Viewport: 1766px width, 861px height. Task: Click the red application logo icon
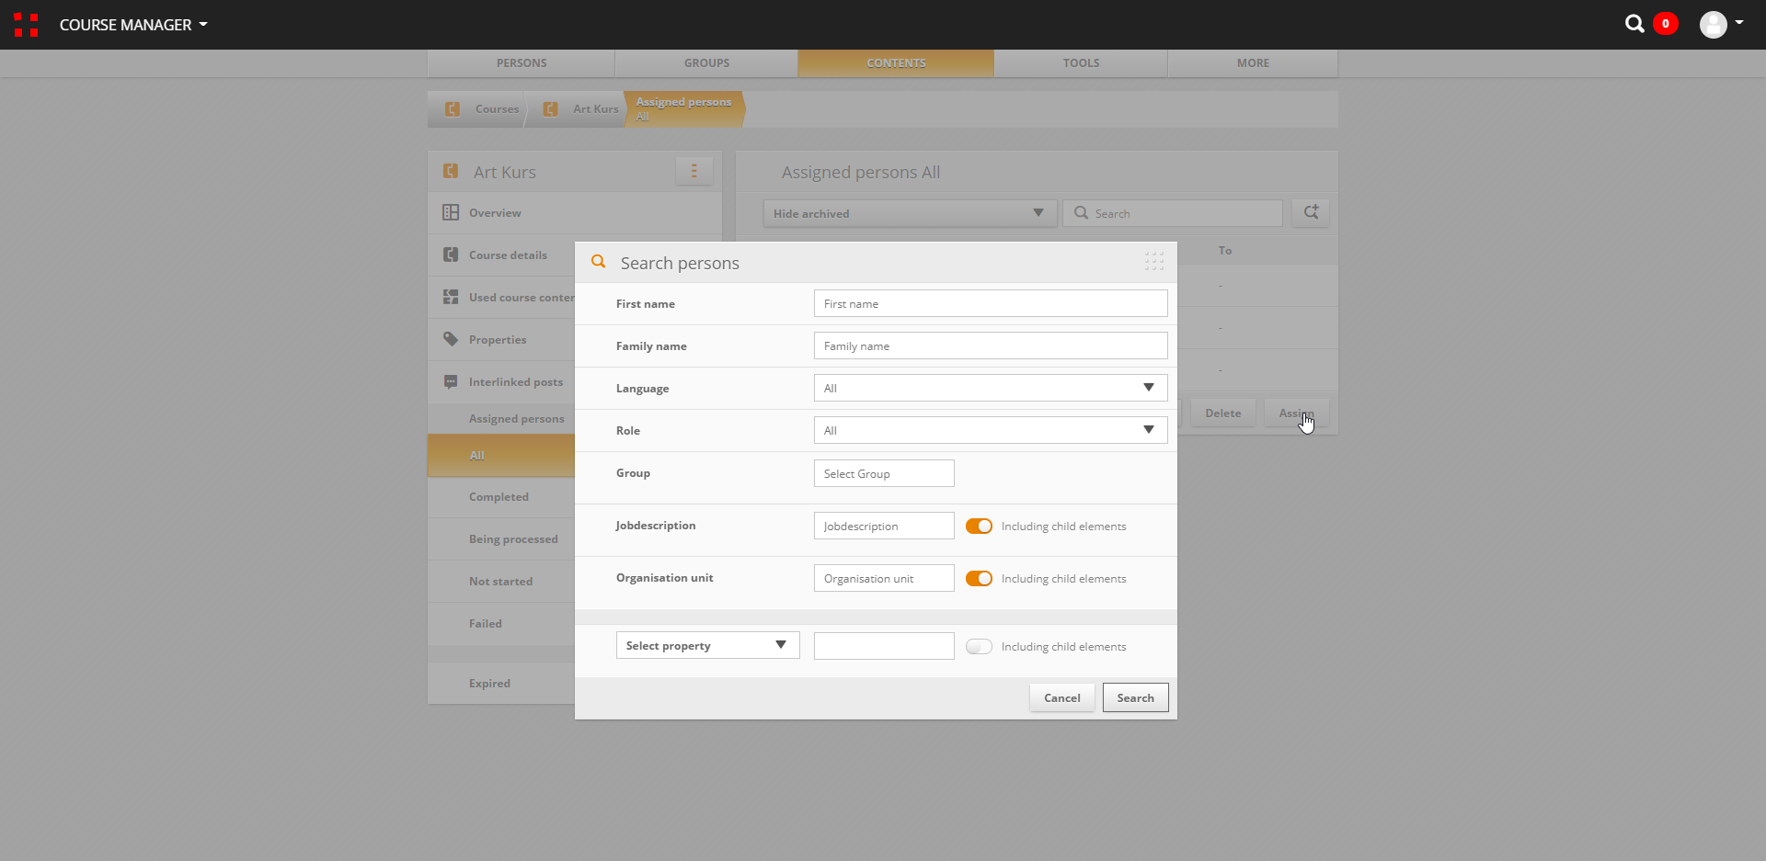[x=26, y=25]
